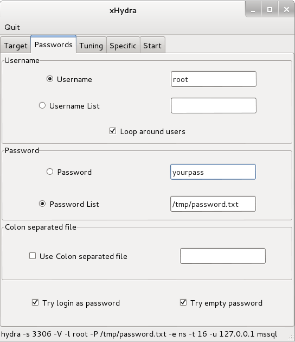Viewport: 295px width, 342px height.
Task: Click the /tmp/password.txt password list field
Action: pos(213,204)
